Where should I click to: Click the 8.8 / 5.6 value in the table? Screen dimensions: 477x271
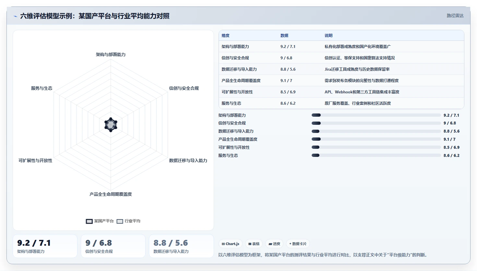point(288,69)
